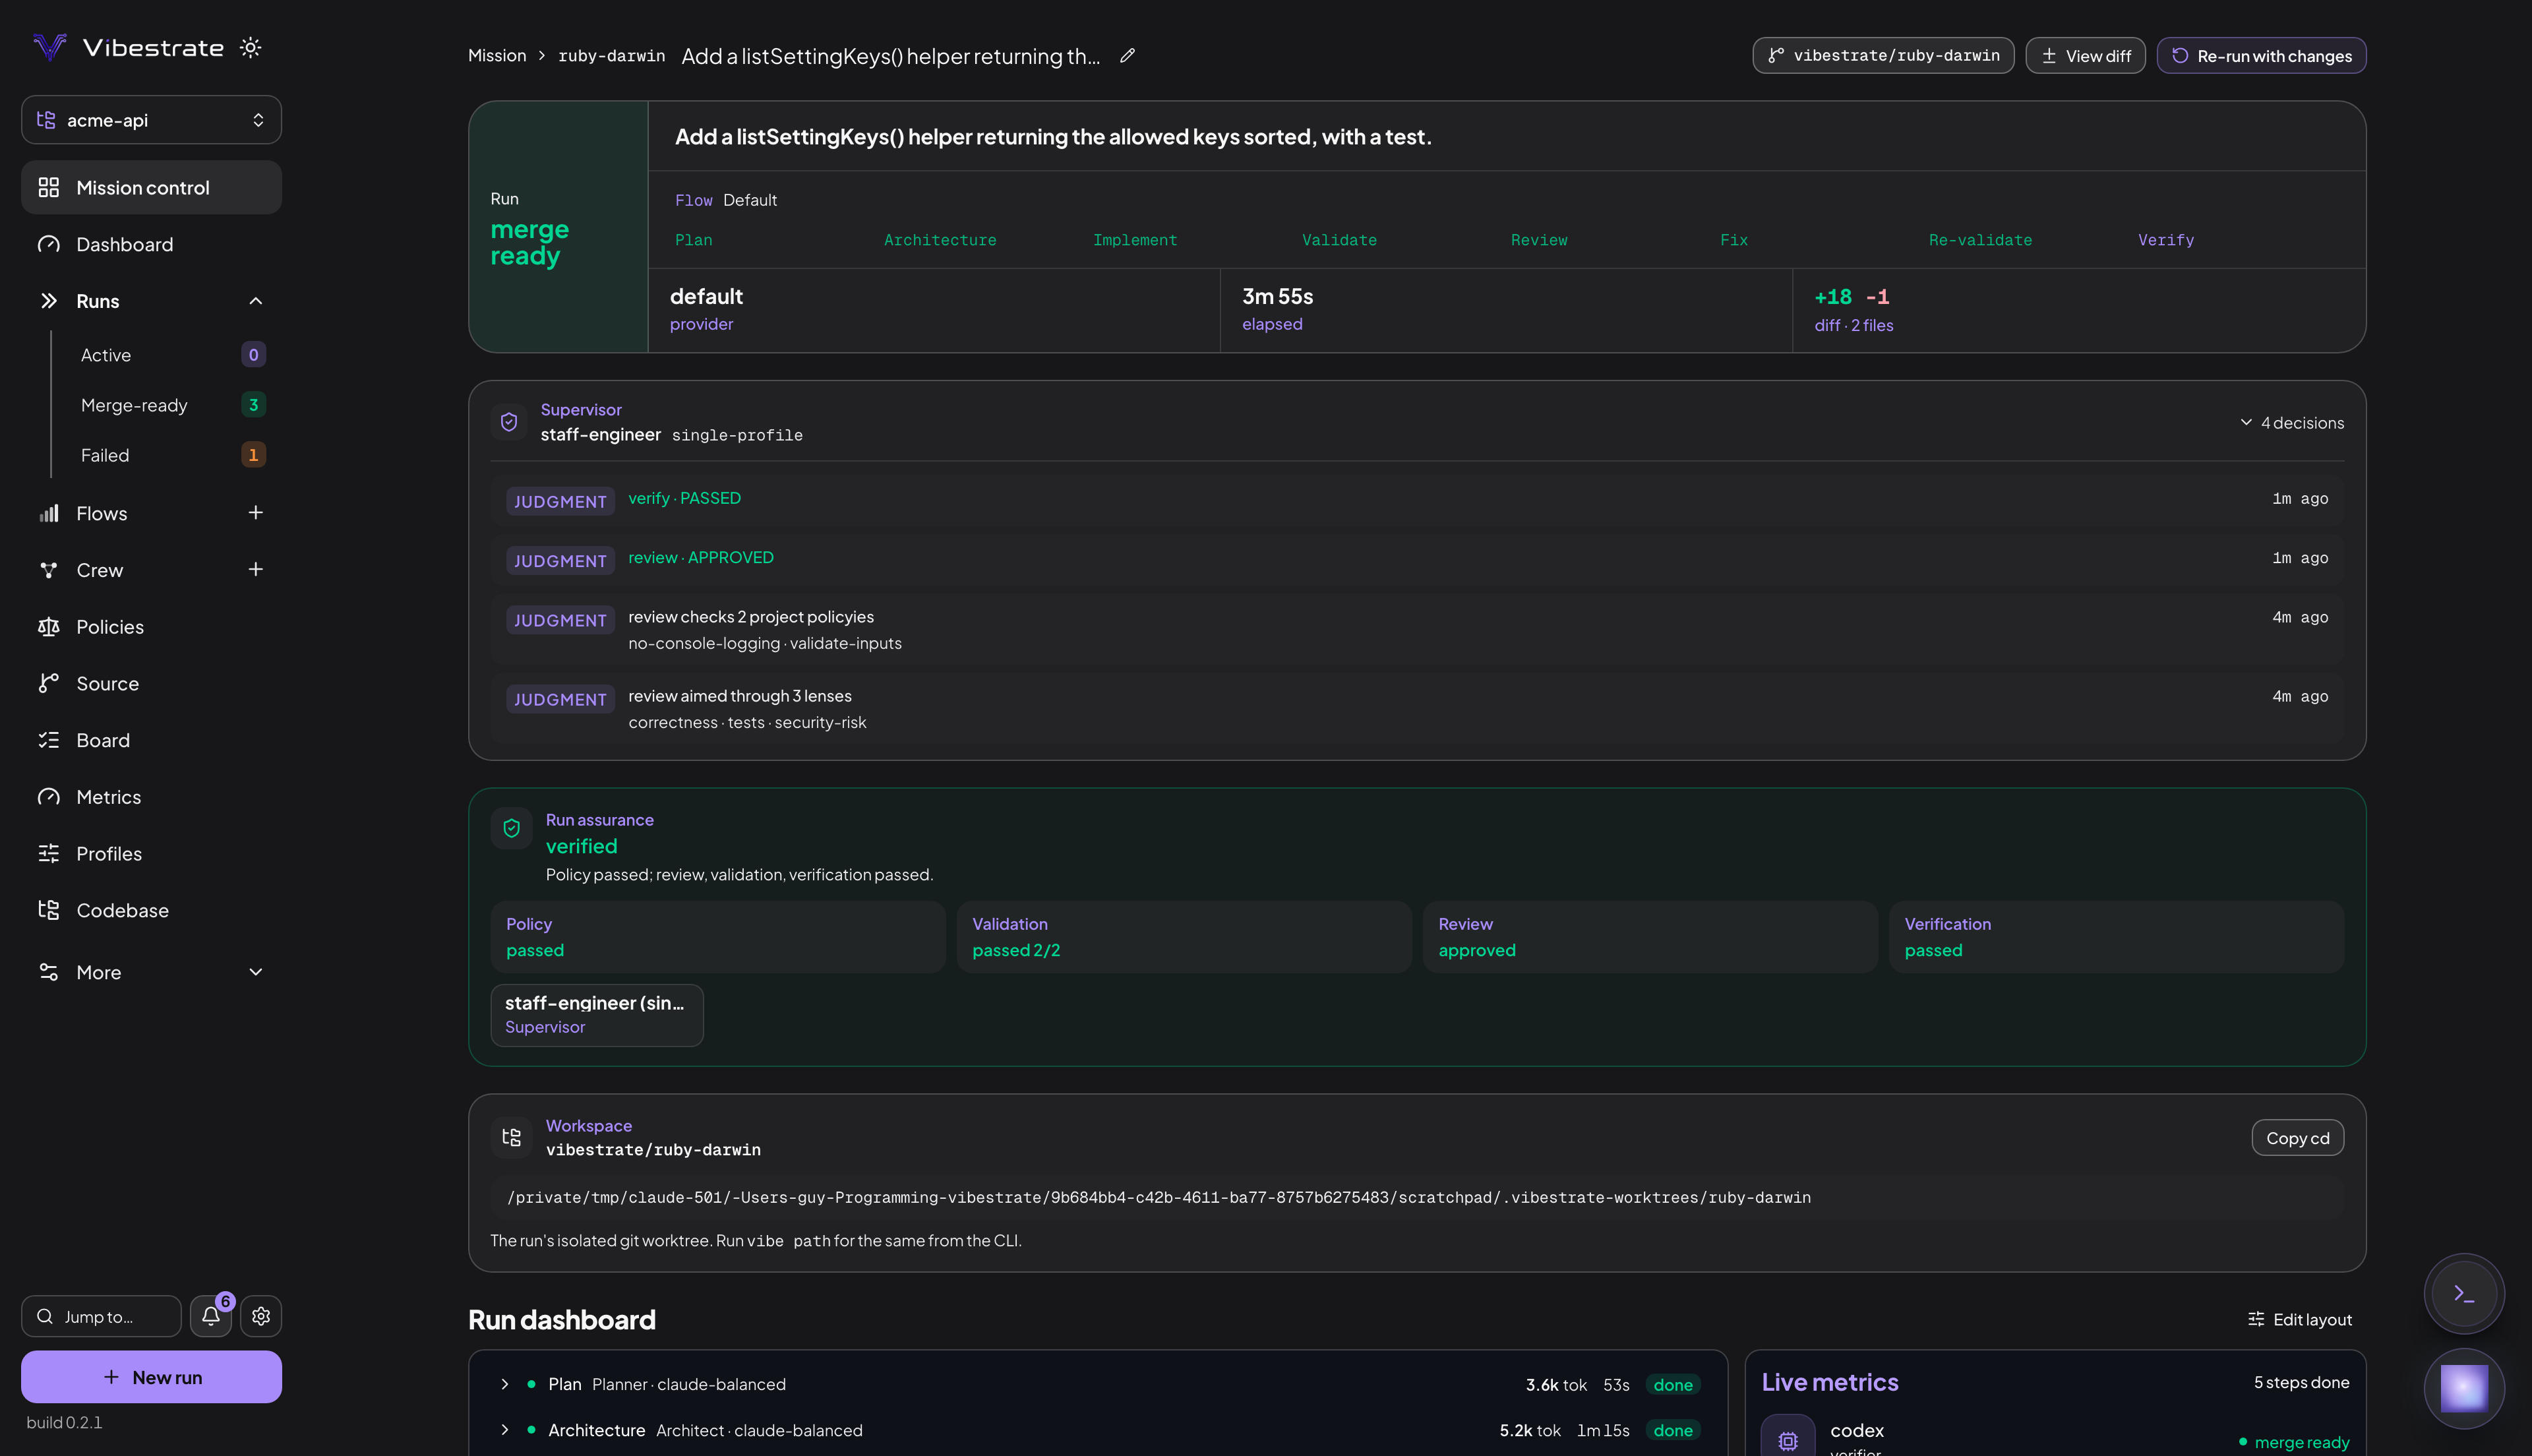Select the Fix flow stage
Viewport: 2532px width, 1456px height.
[x=1734, y=240]
